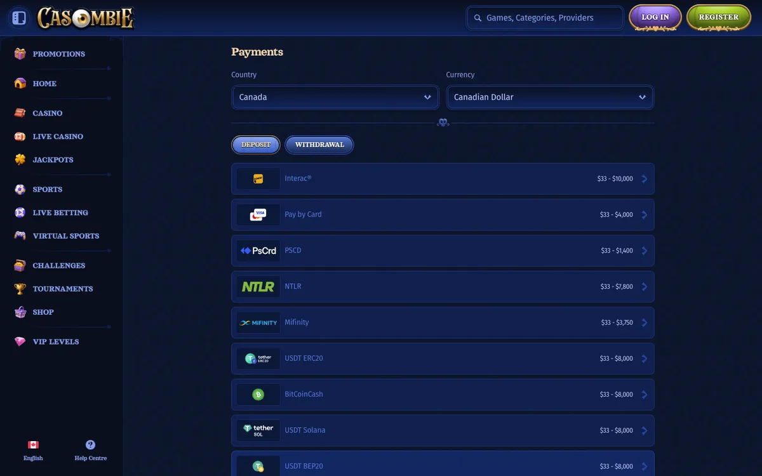This screenshot has width=762, height=476.
Task: Expand the USDT ERC20 row chevron
Action: (x=645, y=359)
